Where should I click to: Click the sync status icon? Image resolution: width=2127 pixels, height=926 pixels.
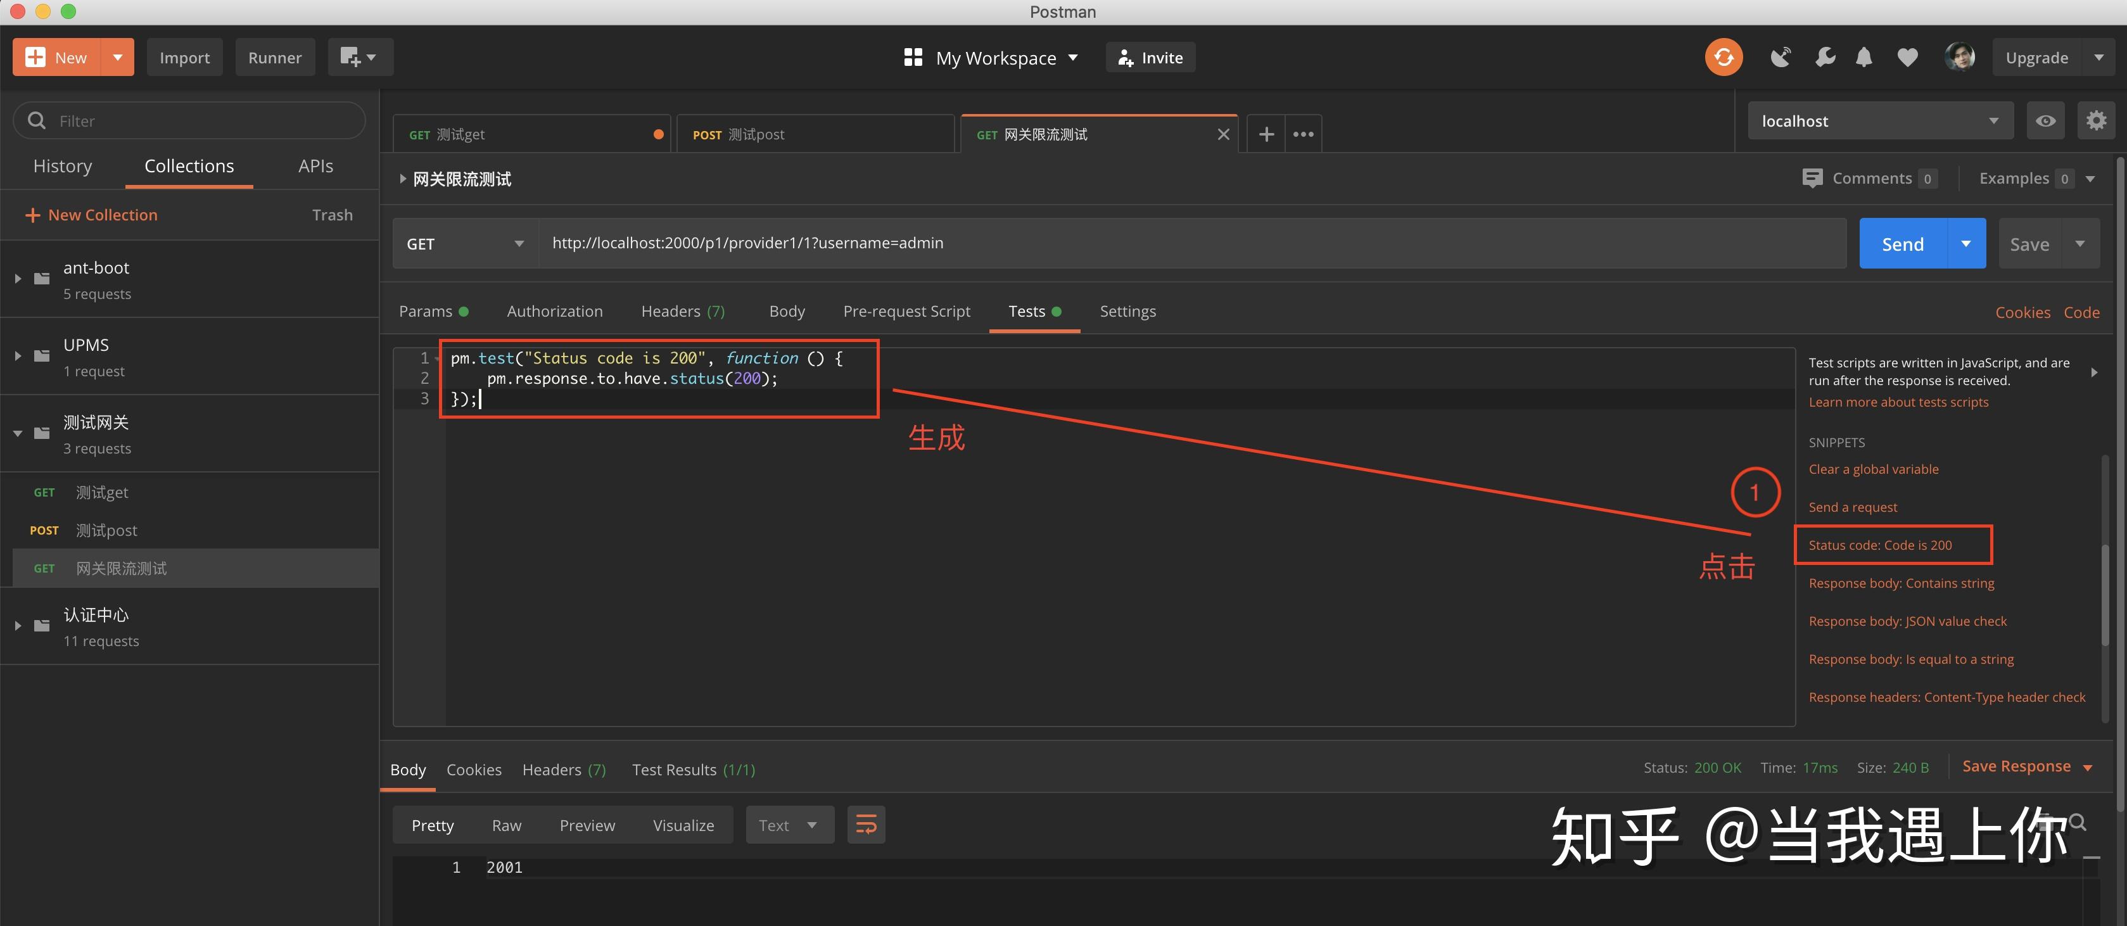pos(1724,57)
